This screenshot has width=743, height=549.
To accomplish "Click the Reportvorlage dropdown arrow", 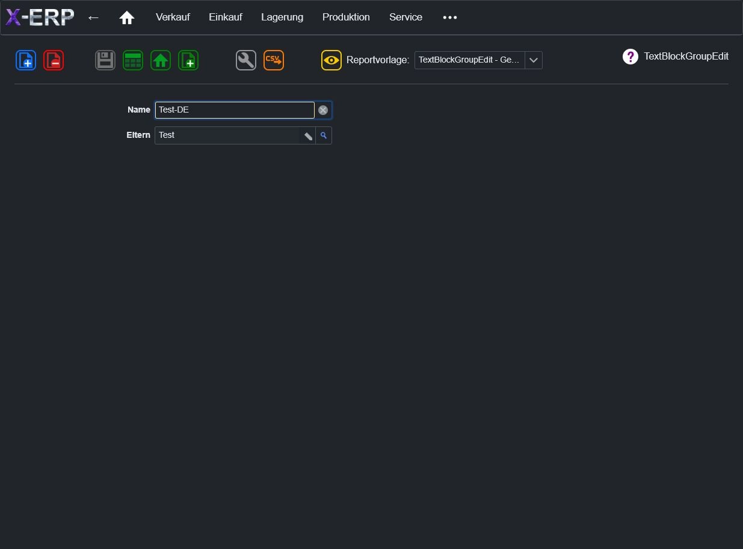I will click(534, 60).
